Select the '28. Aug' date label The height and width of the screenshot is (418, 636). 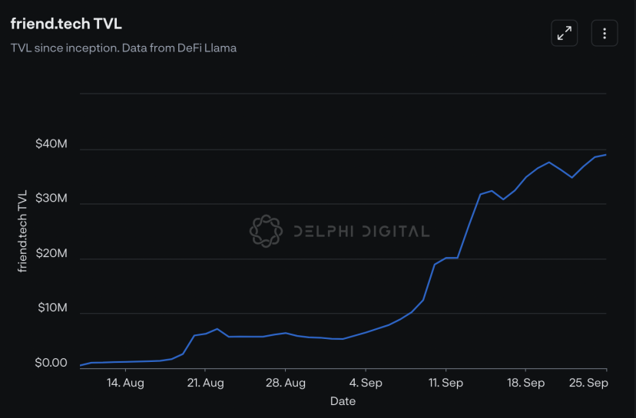pyautogui.click(x=286, y=383)
